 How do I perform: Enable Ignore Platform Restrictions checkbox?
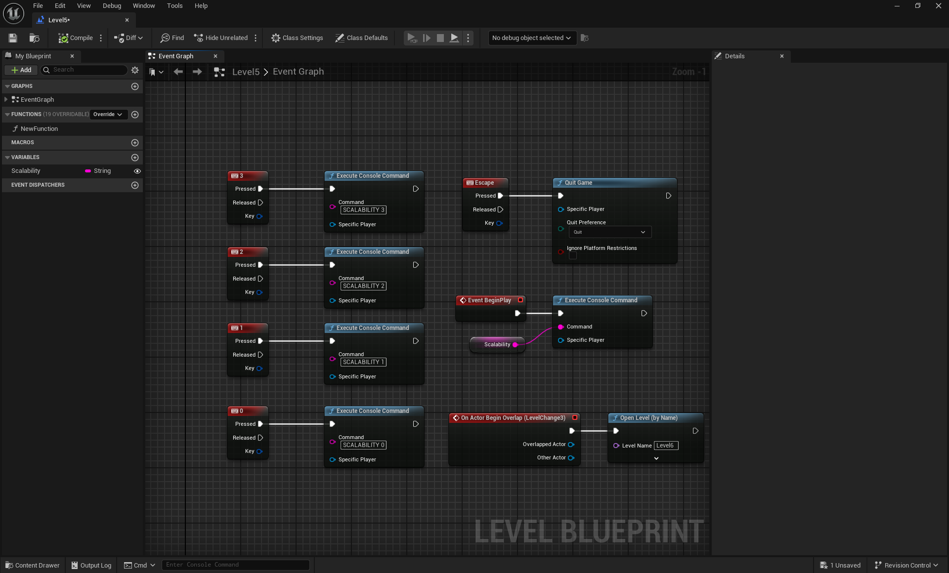572,256
